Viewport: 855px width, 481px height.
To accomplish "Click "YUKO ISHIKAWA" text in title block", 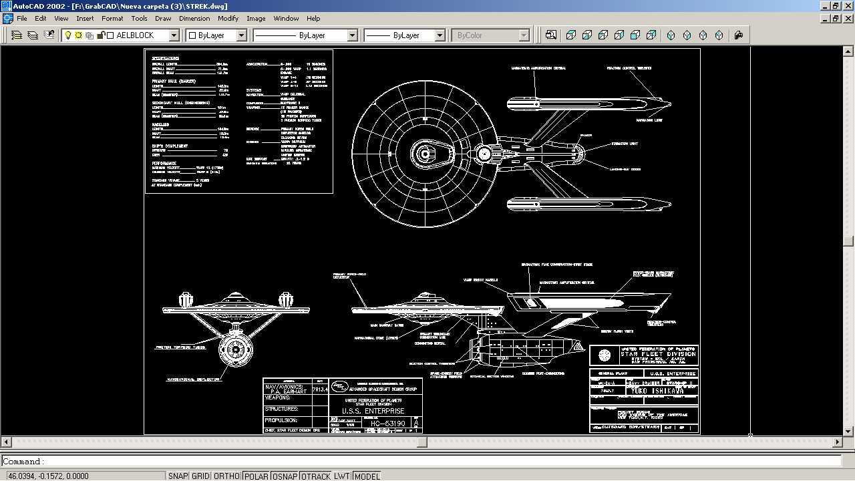I will (x=656, y=390).
